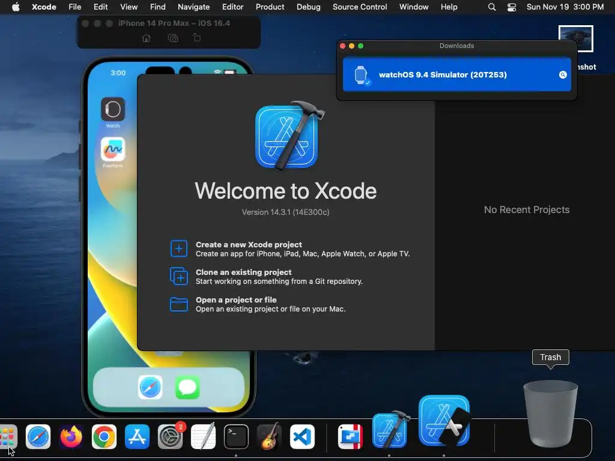Screen dimensions: 615x461
Task: Close the Downloads window
Action: [x=342, y=46]
